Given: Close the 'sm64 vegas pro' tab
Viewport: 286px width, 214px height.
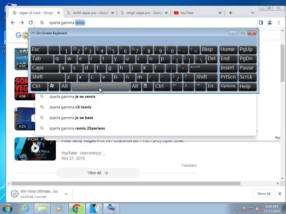Looking at the screenshot, I should click(x=113, y=13).
